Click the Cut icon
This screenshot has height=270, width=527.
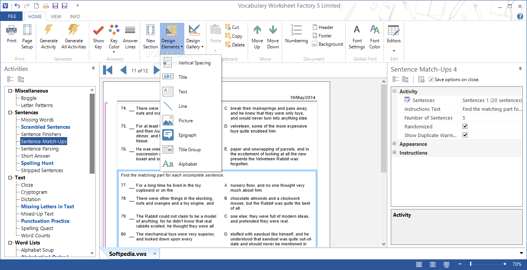(x=228, y=27)
